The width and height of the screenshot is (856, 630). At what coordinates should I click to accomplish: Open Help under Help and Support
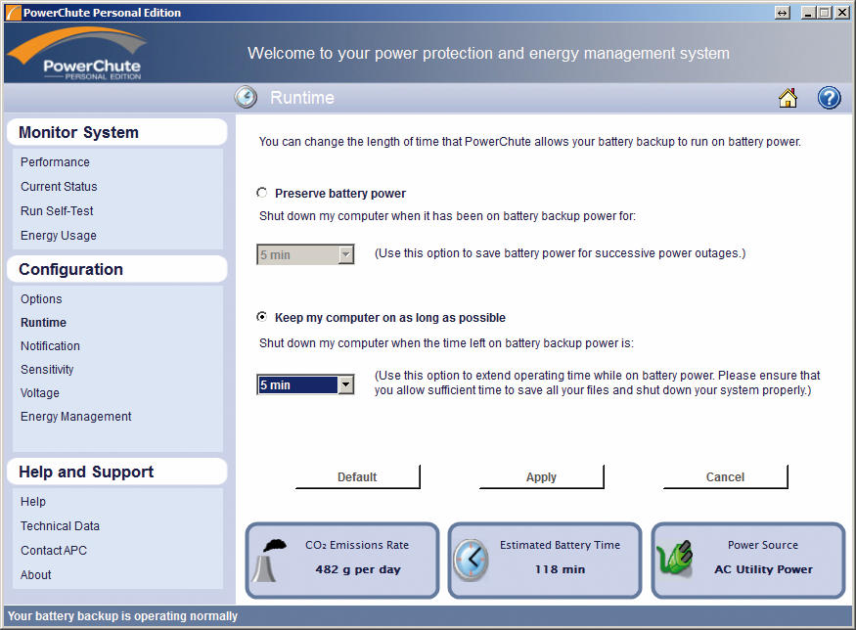click(x=33, y=502)
